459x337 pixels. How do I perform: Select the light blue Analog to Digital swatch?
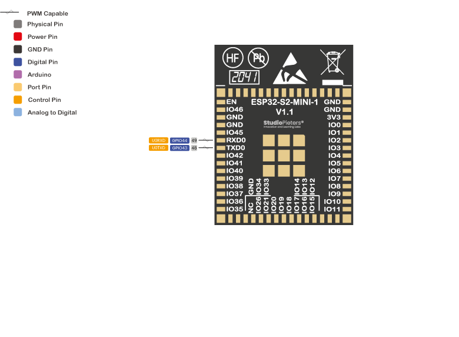coord(18,113)
